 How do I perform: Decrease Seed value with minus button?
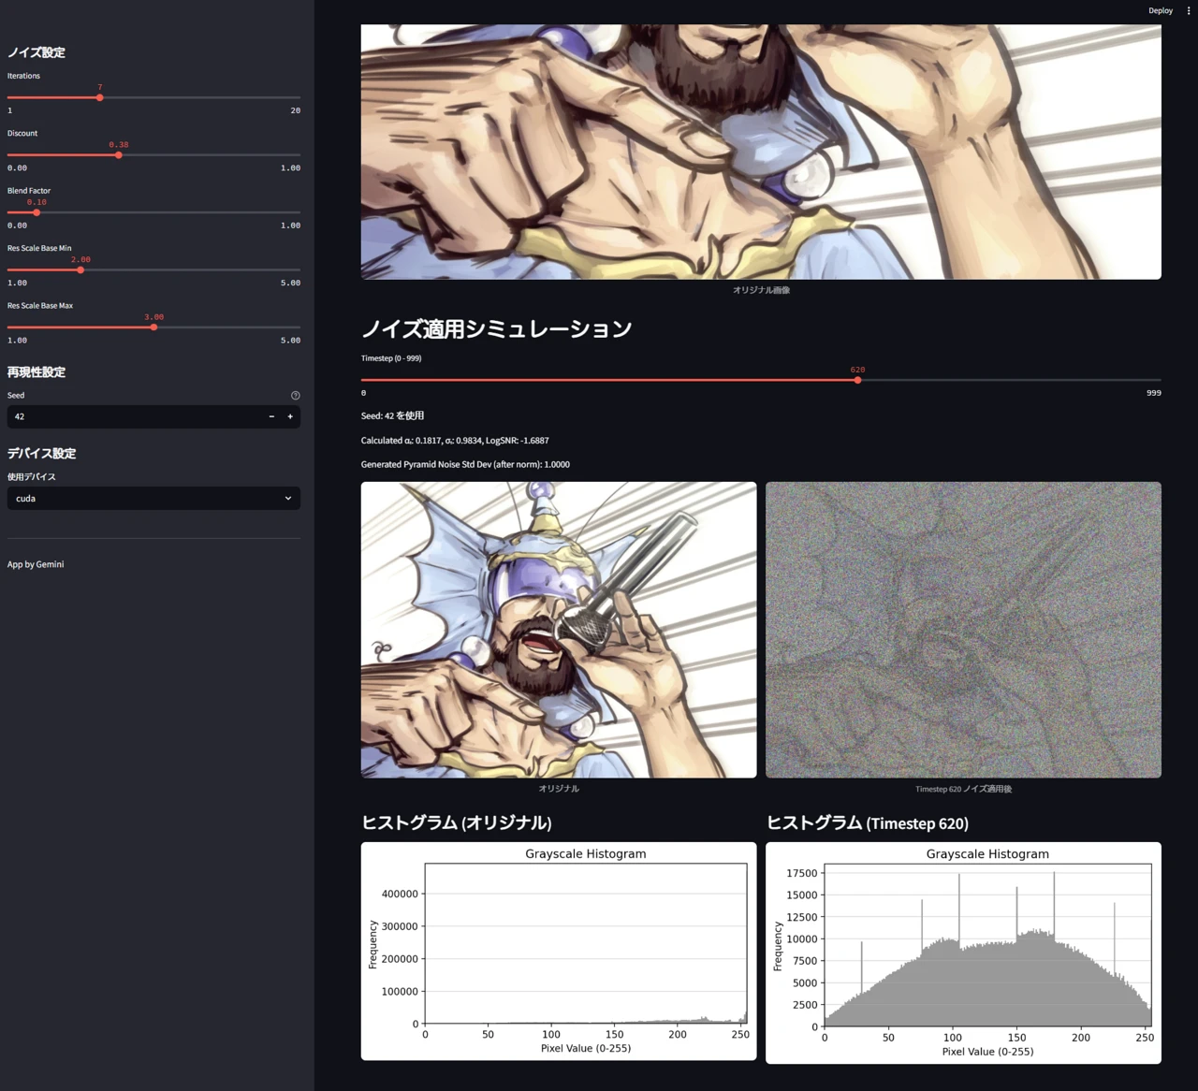pos(271,416)
